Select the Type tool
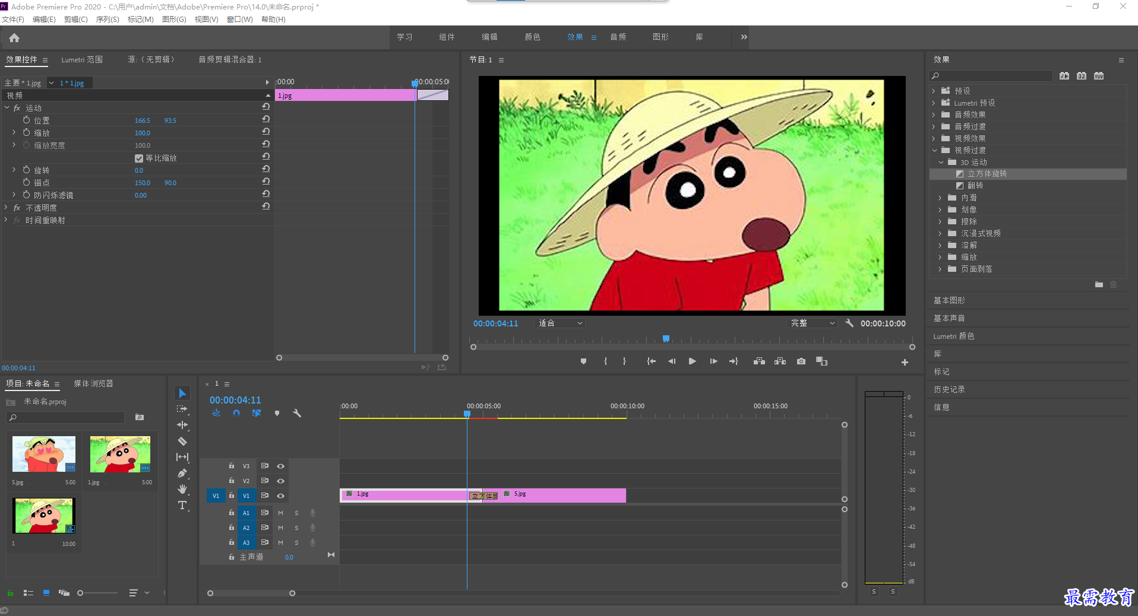The image size is (1138, 616). coord(182,505)
